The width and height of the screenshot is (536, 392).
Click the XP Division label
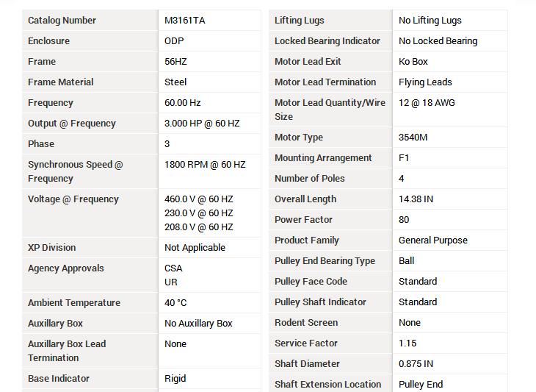click(52, 248)
